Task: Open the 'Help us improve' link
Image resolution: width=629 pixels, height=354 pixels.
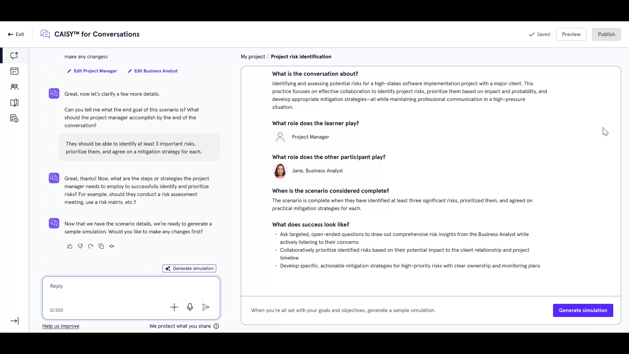Action: coord(61,326)
